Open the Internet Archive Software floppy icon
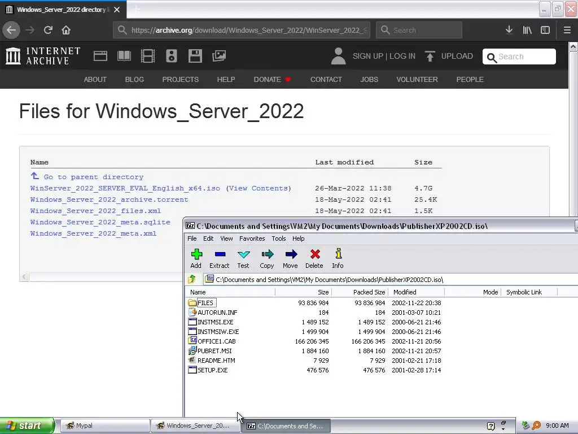This screenshot has height=434, width=578. 195,56
